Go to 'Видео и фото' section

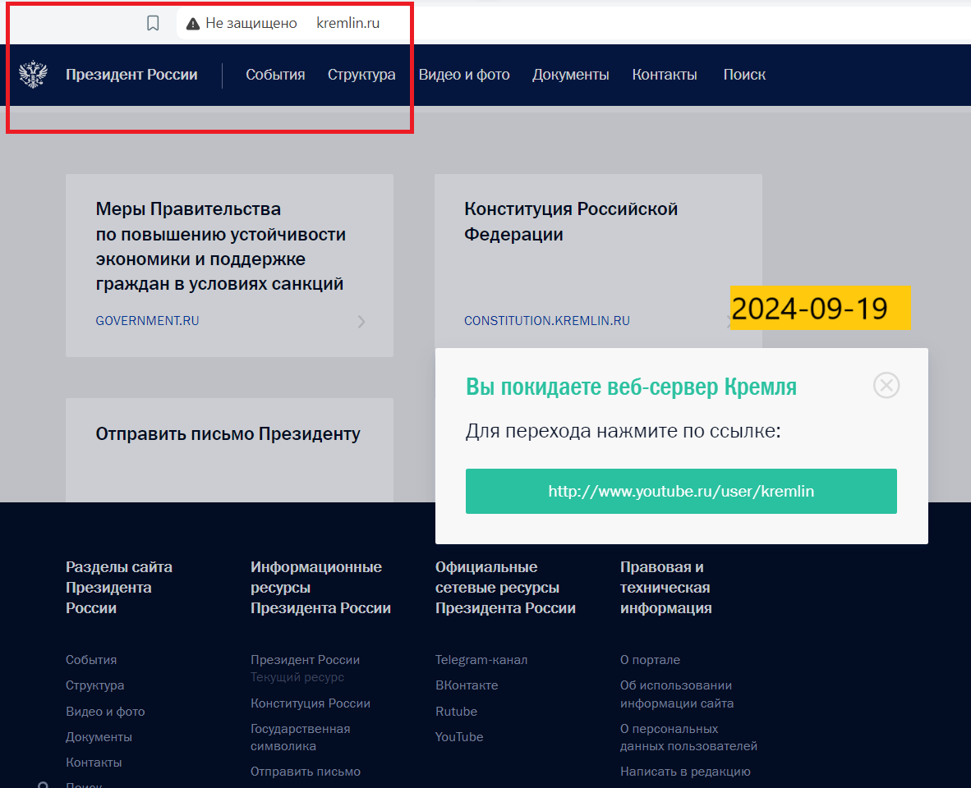[464, 75]
